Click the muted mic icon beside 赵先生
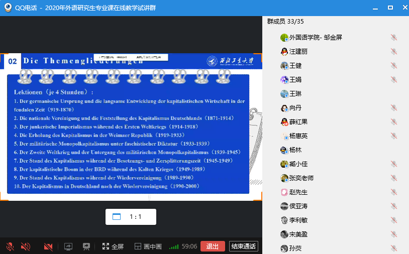Viewport: 409px width, 254px height. (394, 192)
